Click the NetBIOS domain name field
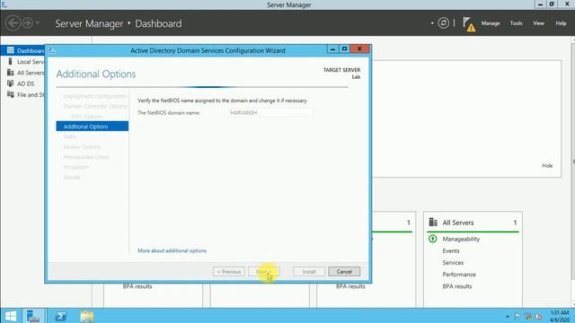The width and height of the screenshot is (575, 323). tap(270, 113)
